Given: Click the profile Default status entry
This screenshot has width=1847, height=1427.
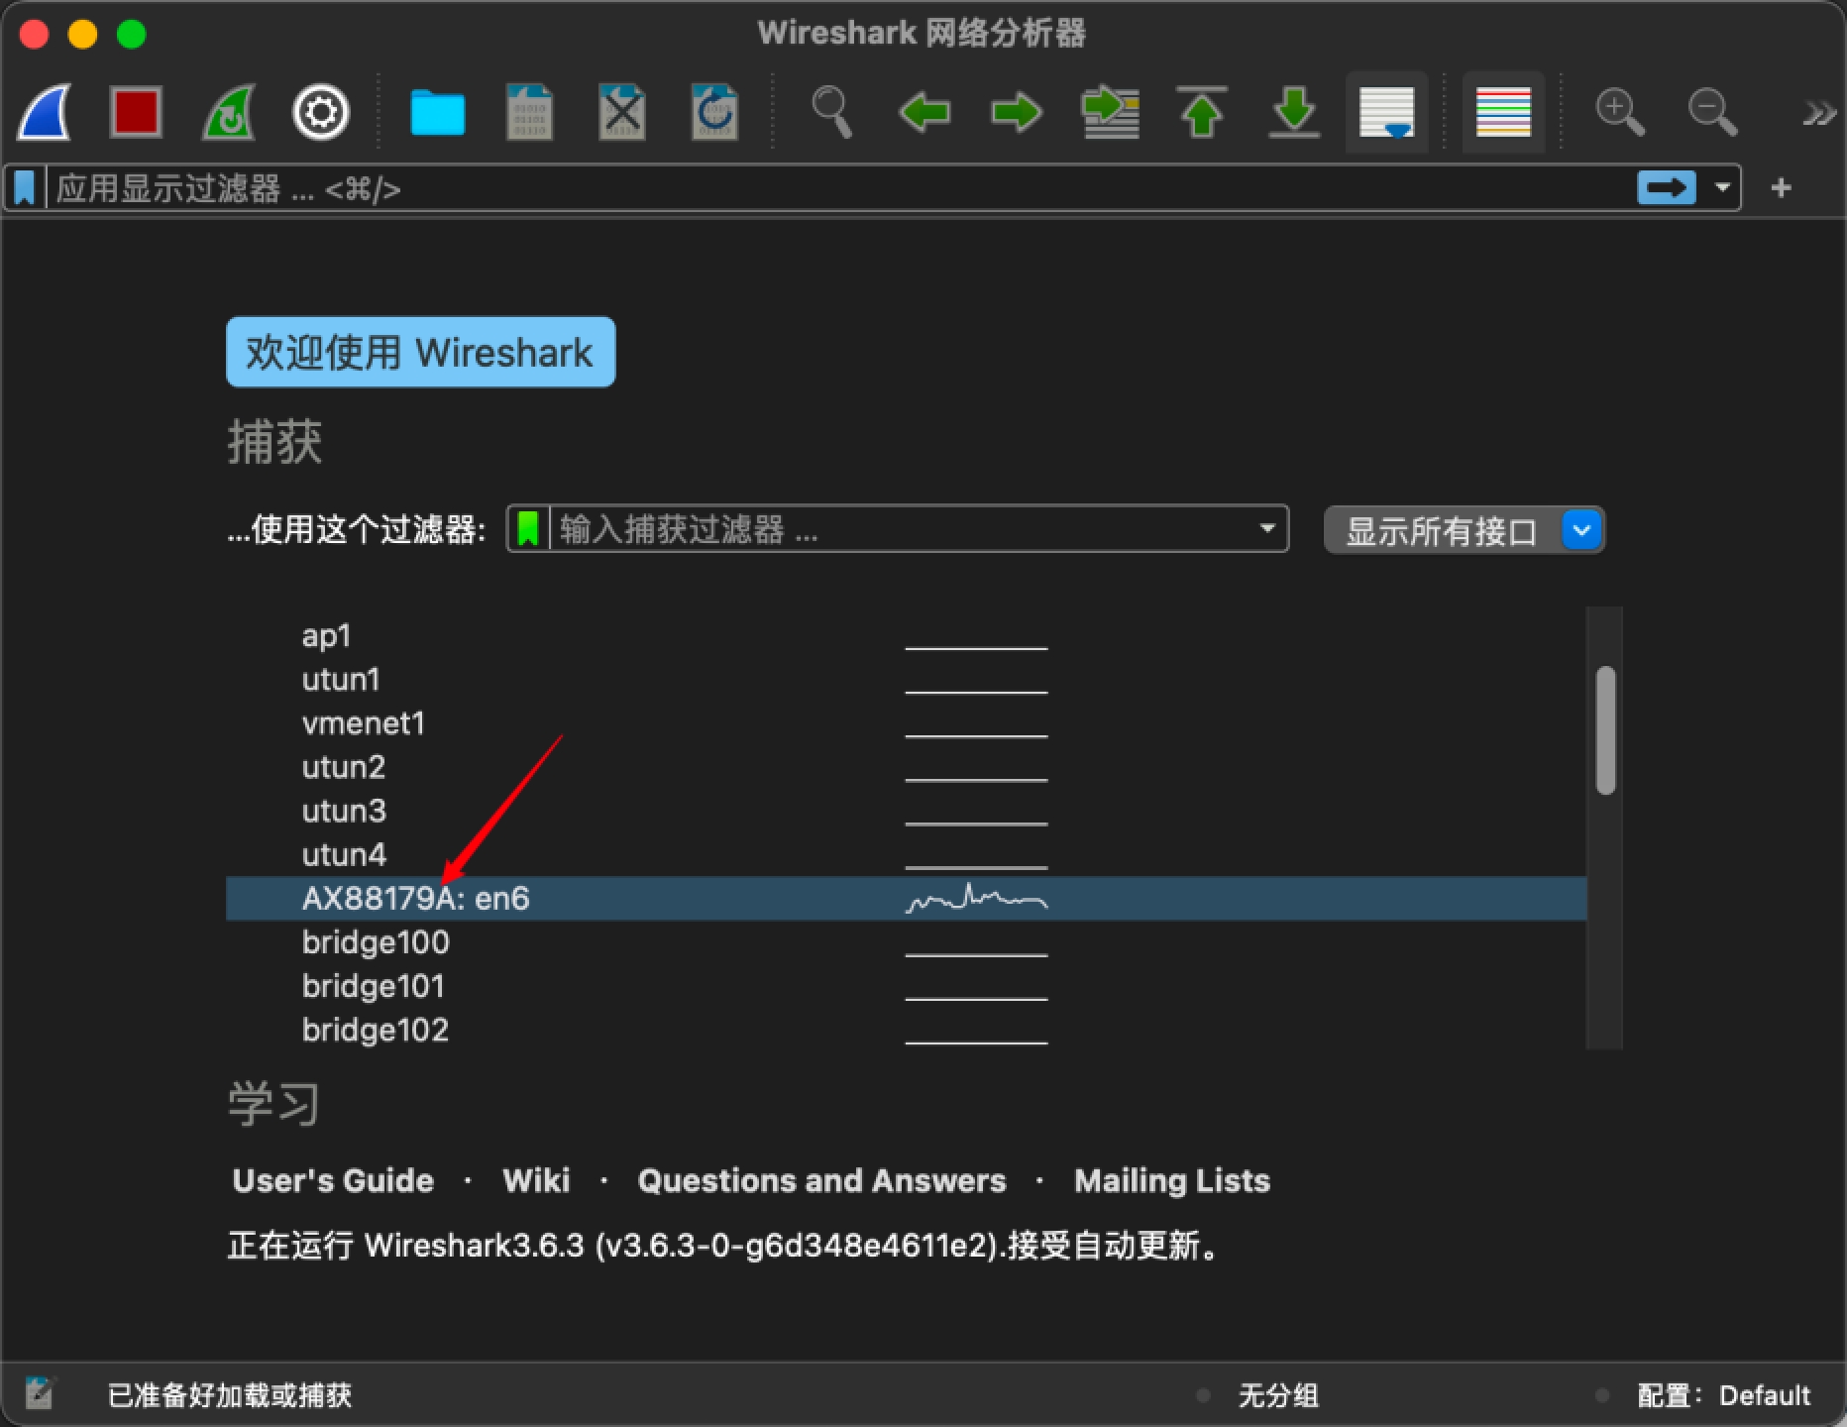Looking at the screenshot, I should coord(1723,1395).
